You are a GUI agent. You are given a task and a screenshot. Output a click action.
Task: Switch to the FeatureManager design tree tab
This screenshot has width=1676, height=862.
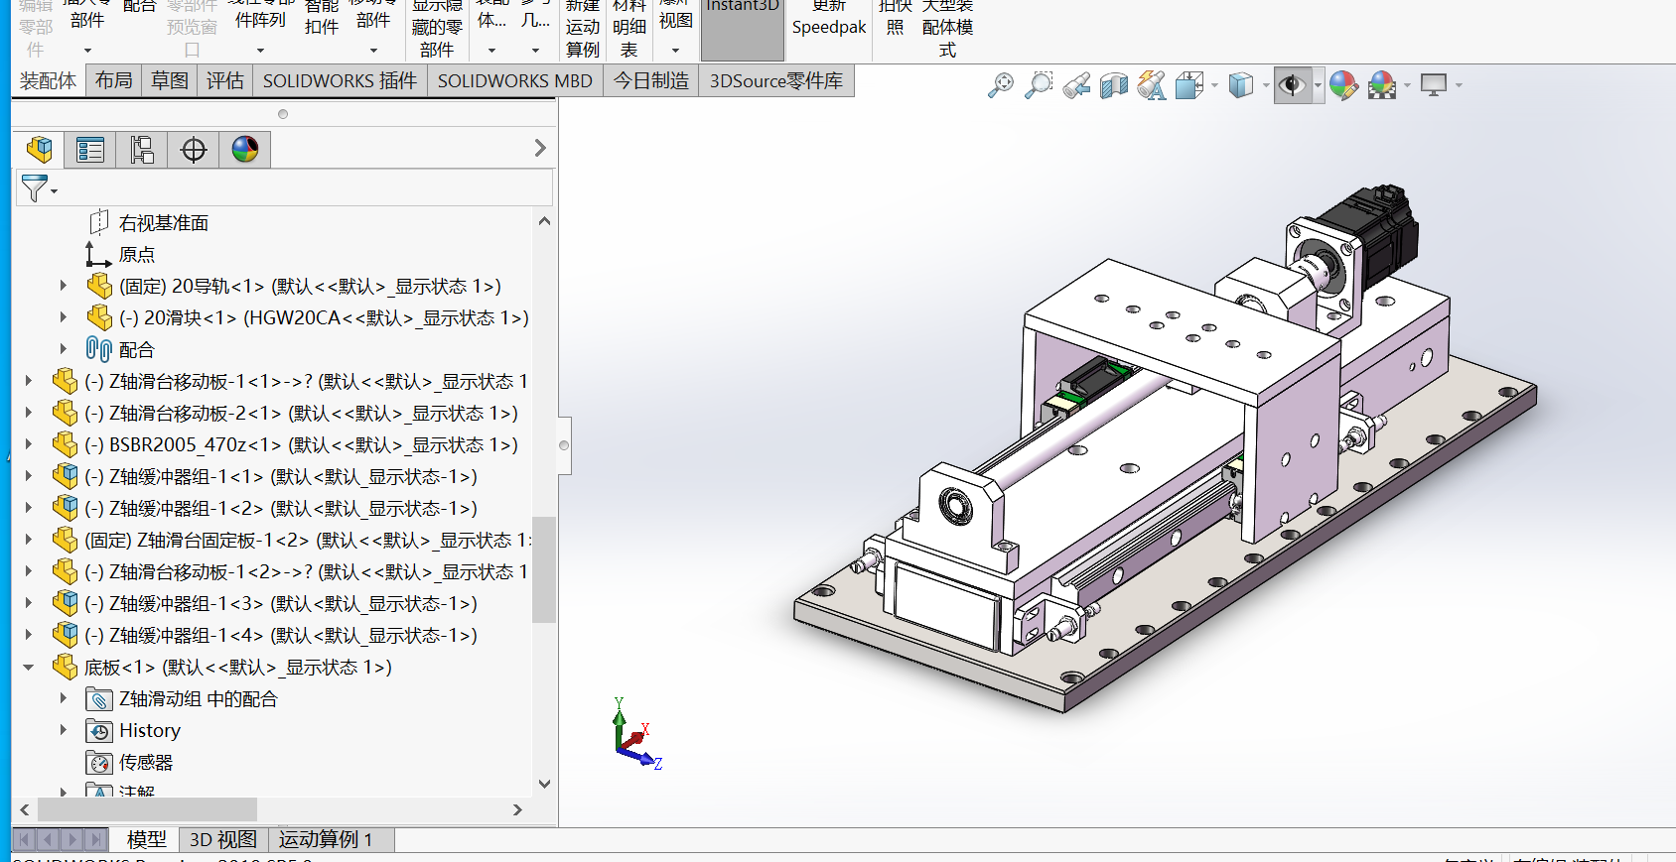[x=40, y=150]
